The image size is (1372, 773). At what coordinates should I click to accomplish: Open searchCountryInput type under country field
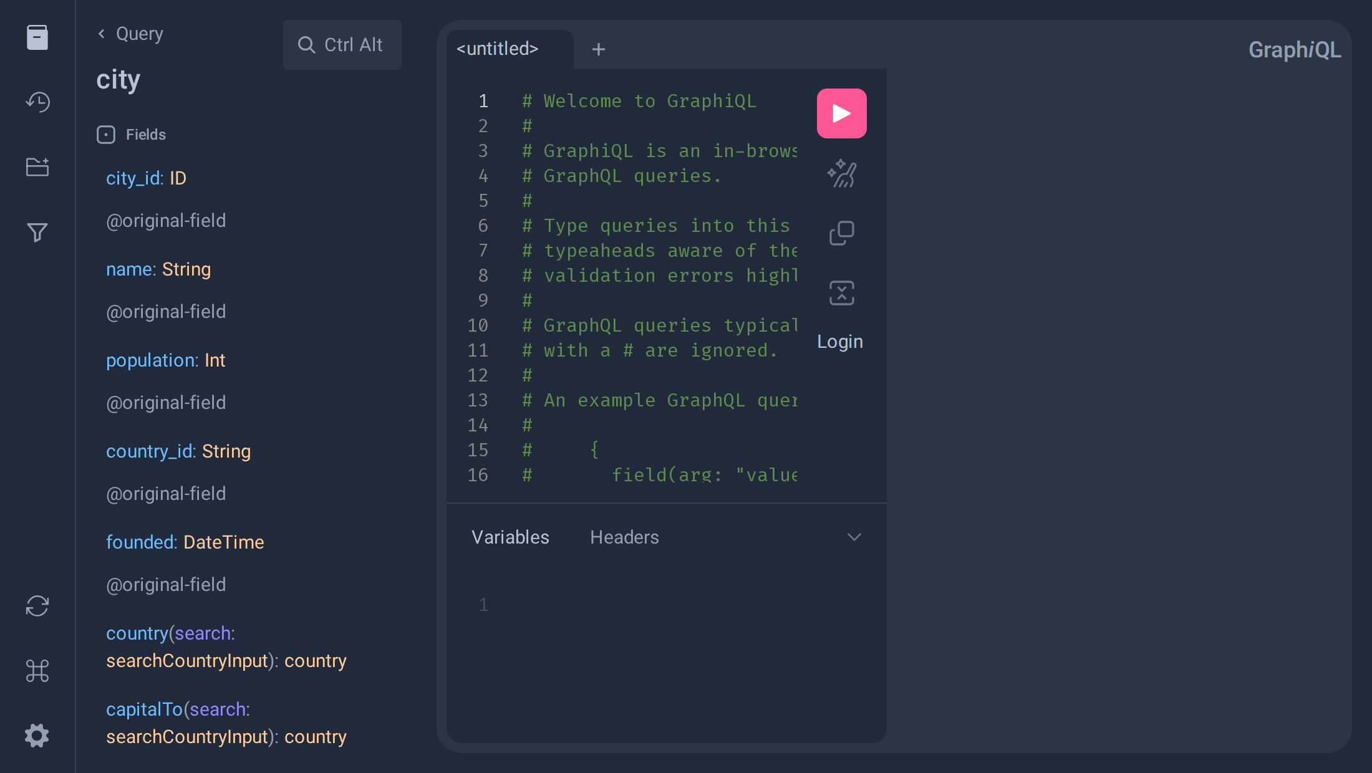pos(187,661)
